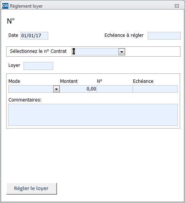This screenshot has width=185, height=203.
Task: Click the large N° heading label
Action: coord(11,21)
